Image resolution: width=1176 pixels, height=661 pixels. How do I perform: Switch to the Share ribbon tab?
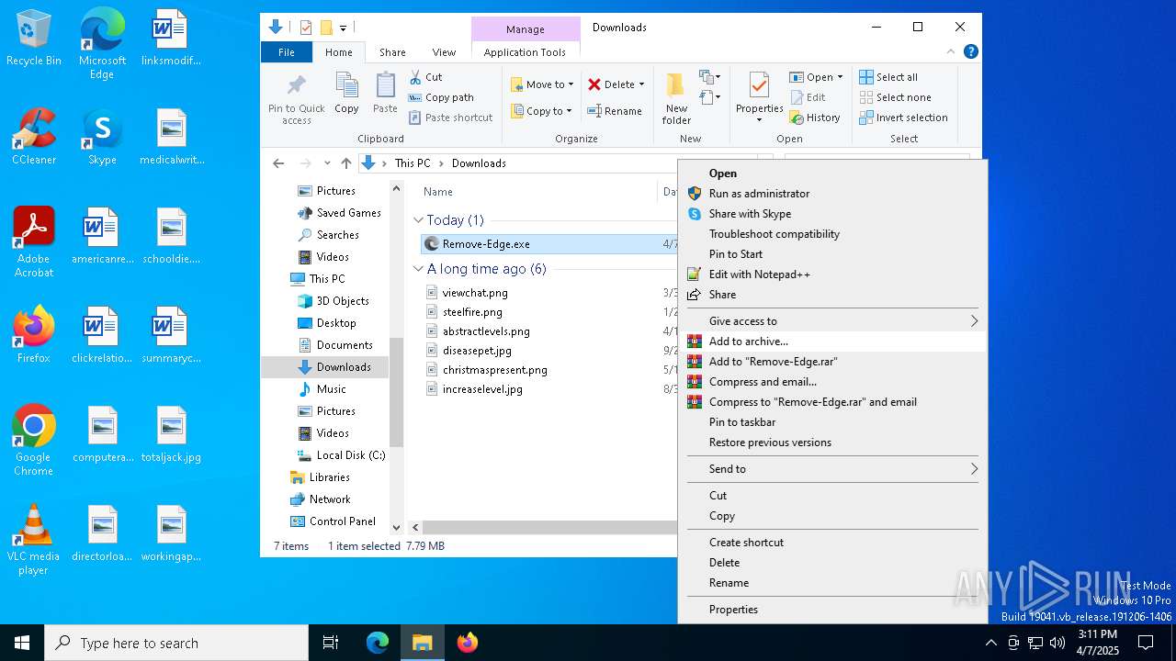pyautogui.click(x=392, y=52)
